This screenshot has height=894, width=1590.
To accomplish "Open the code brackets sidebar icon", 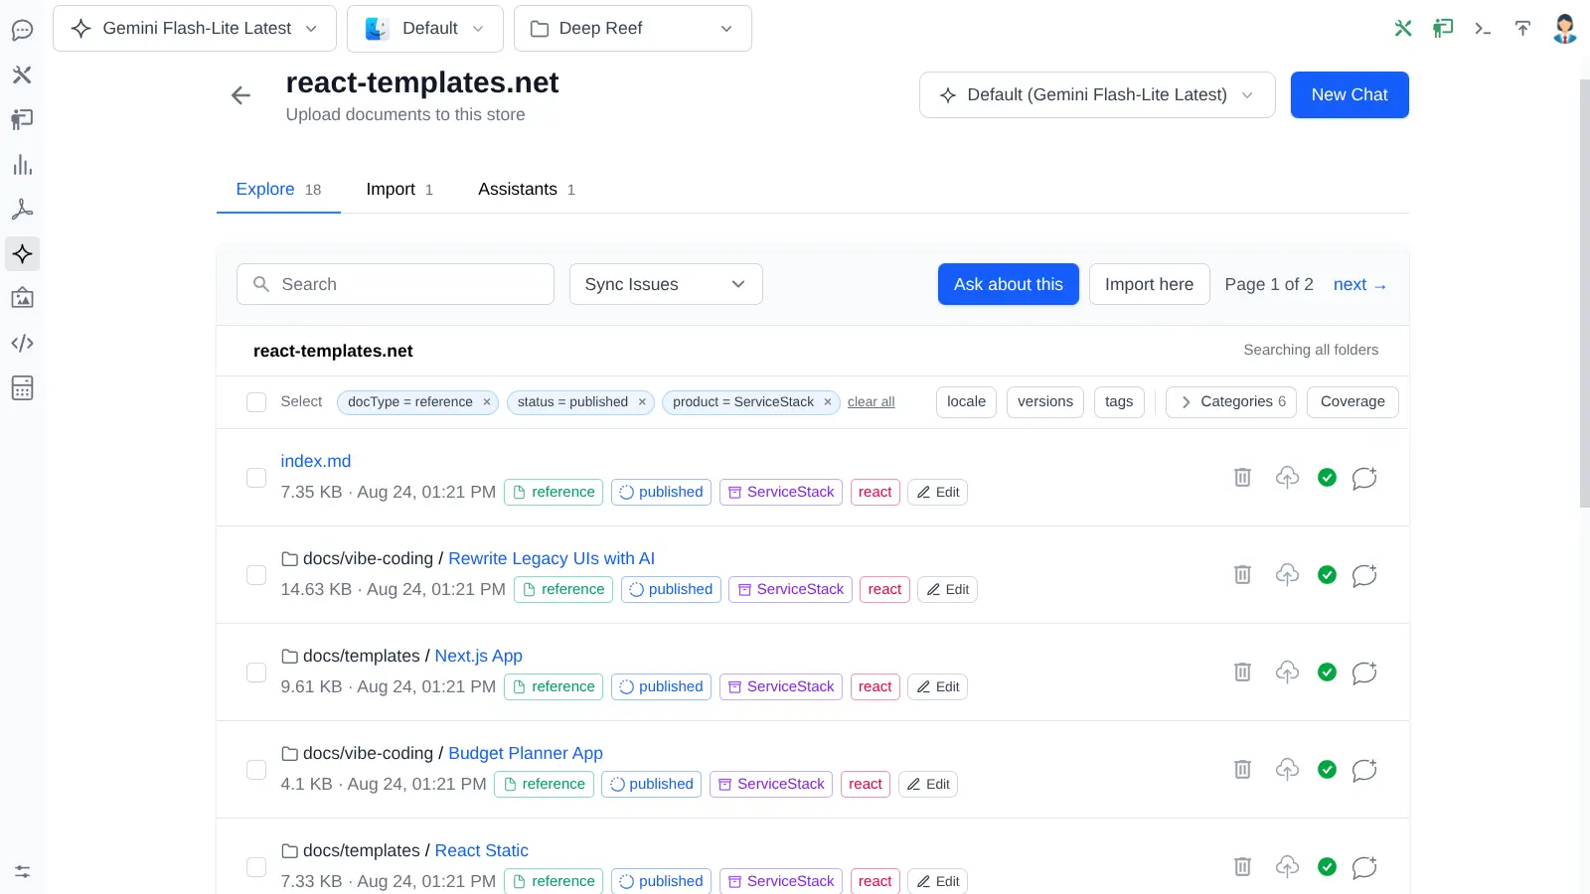I will click(22, 343).
